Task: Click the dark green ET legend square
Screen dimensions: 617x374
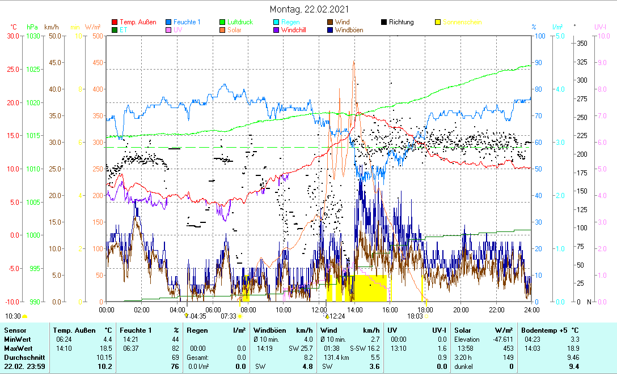Action: coord(115,30)
